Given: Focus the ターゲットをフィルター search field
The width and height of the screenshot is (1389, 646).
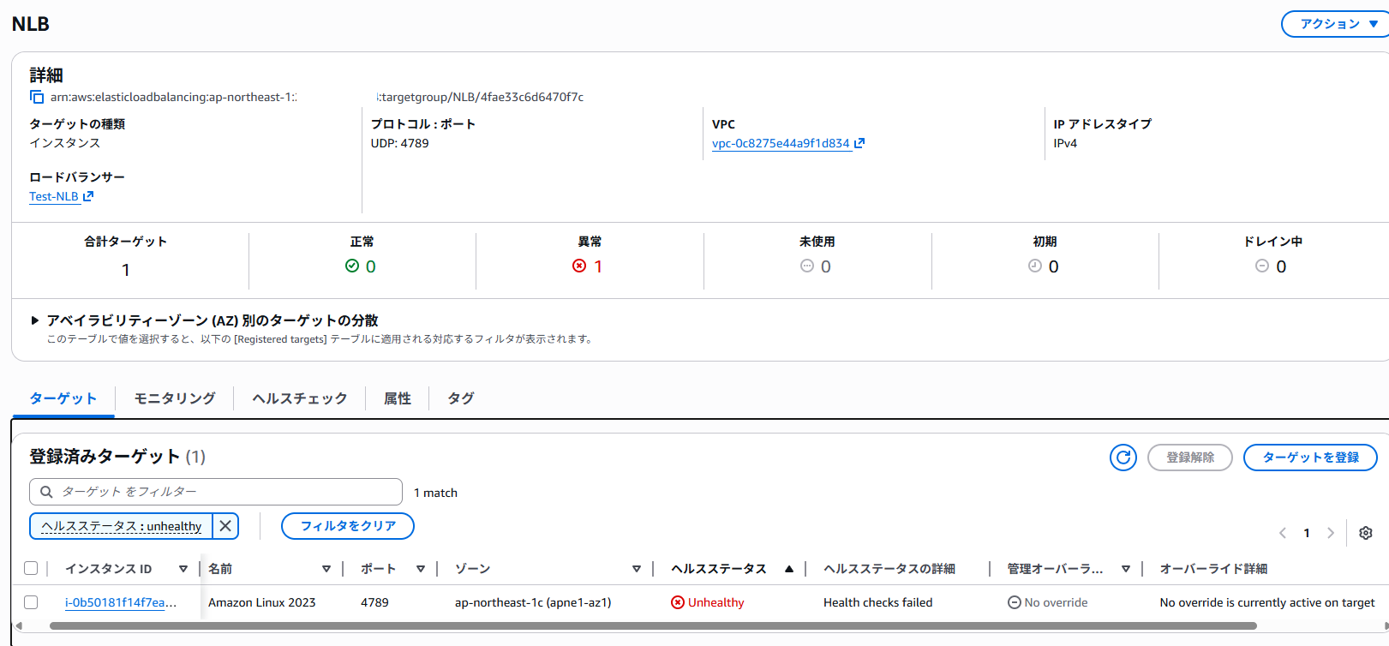Looking at the screenshot, I should tap(216, 492).
